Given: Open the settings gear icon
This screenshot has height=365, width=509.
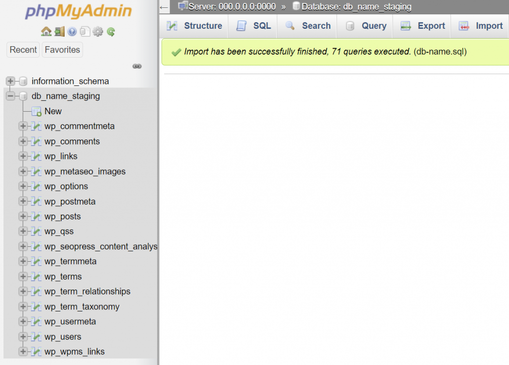Looking at the screenshot, I should pos(98,31).
